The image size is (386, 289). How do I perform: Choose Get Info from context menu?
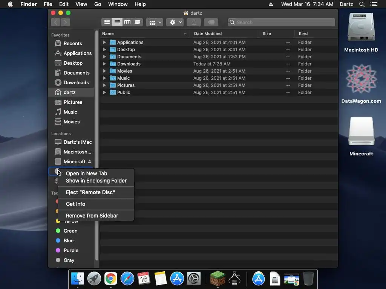[x=96, y=204]
